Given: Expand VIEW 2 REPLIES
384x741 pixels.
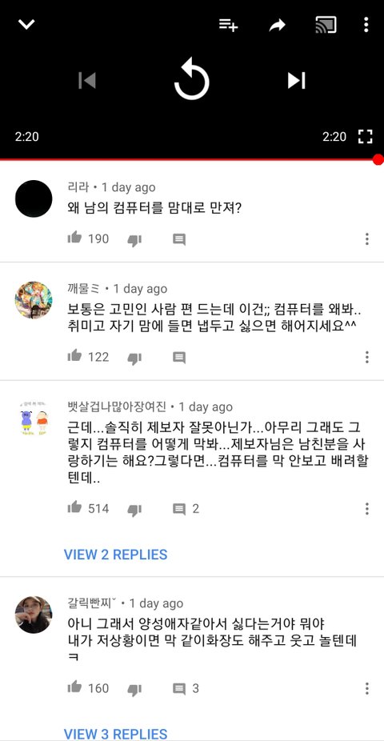Looking at the screenshot, I should tap(116, 555).
